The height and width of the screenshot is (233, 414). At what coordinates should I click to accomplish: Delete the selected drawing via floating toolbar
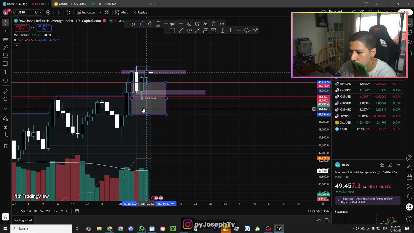214,24
